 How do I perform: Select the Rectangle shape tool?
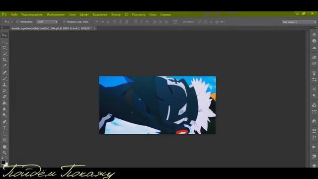tap(4, 140)
